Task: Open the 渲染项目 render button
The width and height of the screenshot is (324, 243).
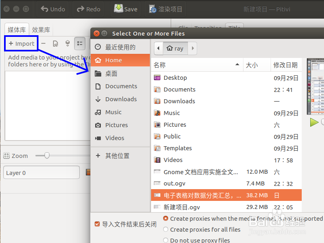Action: [x=165, y=9]
